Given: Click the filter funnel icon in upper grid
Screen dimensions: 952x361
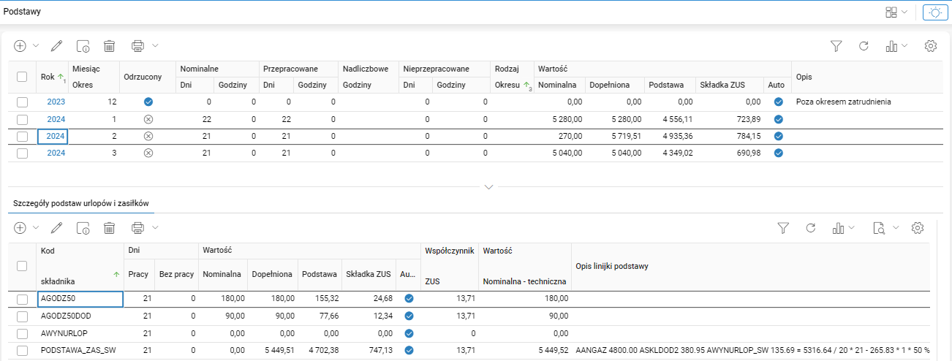Looking at the screenshot, I should (x=836, y=45).
